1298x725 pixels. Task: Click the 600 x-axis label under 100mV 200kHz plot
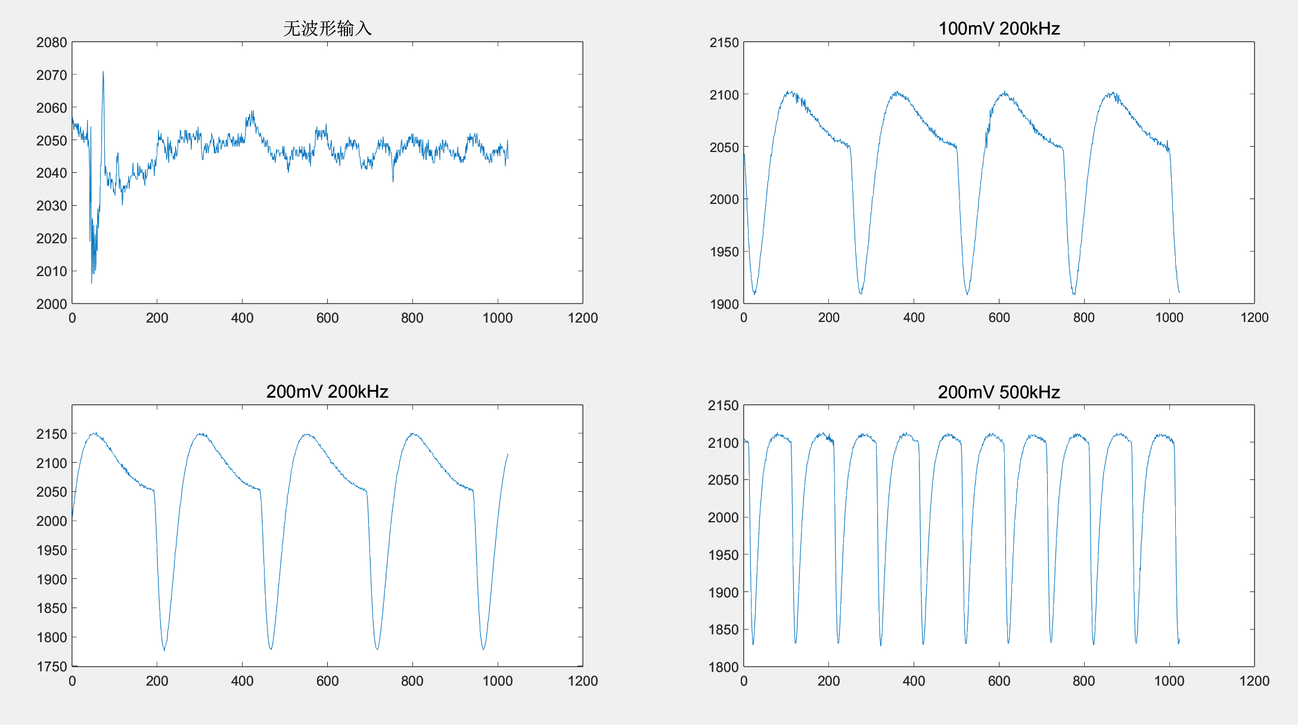coord(999,318)
